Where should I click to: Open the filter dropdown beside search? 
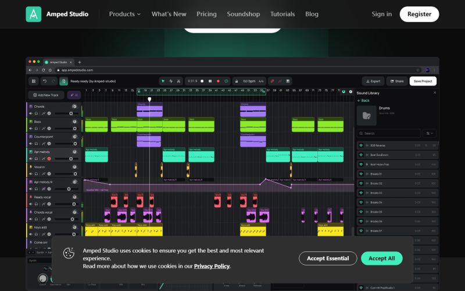(430, 133)
